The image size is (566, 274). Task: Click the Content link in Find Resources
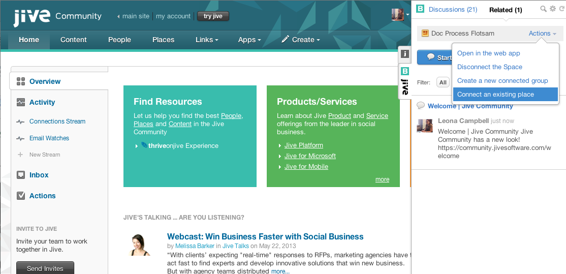coord(180,124)
